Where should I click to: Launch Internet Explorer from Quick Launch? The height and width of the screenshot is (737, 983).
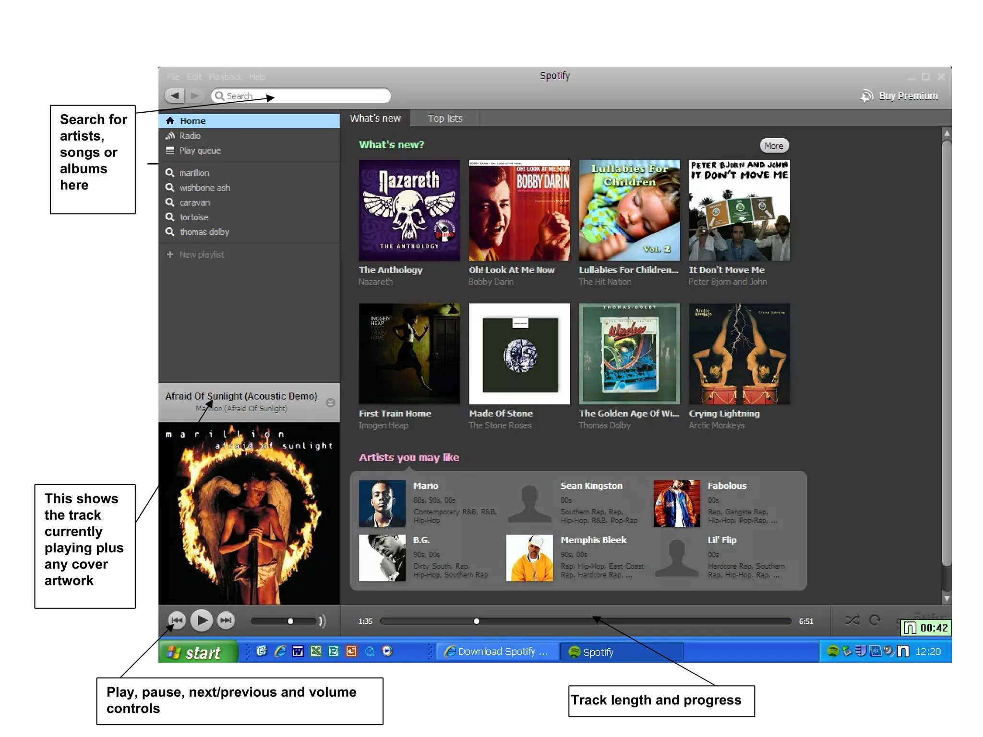click(280, 652)
